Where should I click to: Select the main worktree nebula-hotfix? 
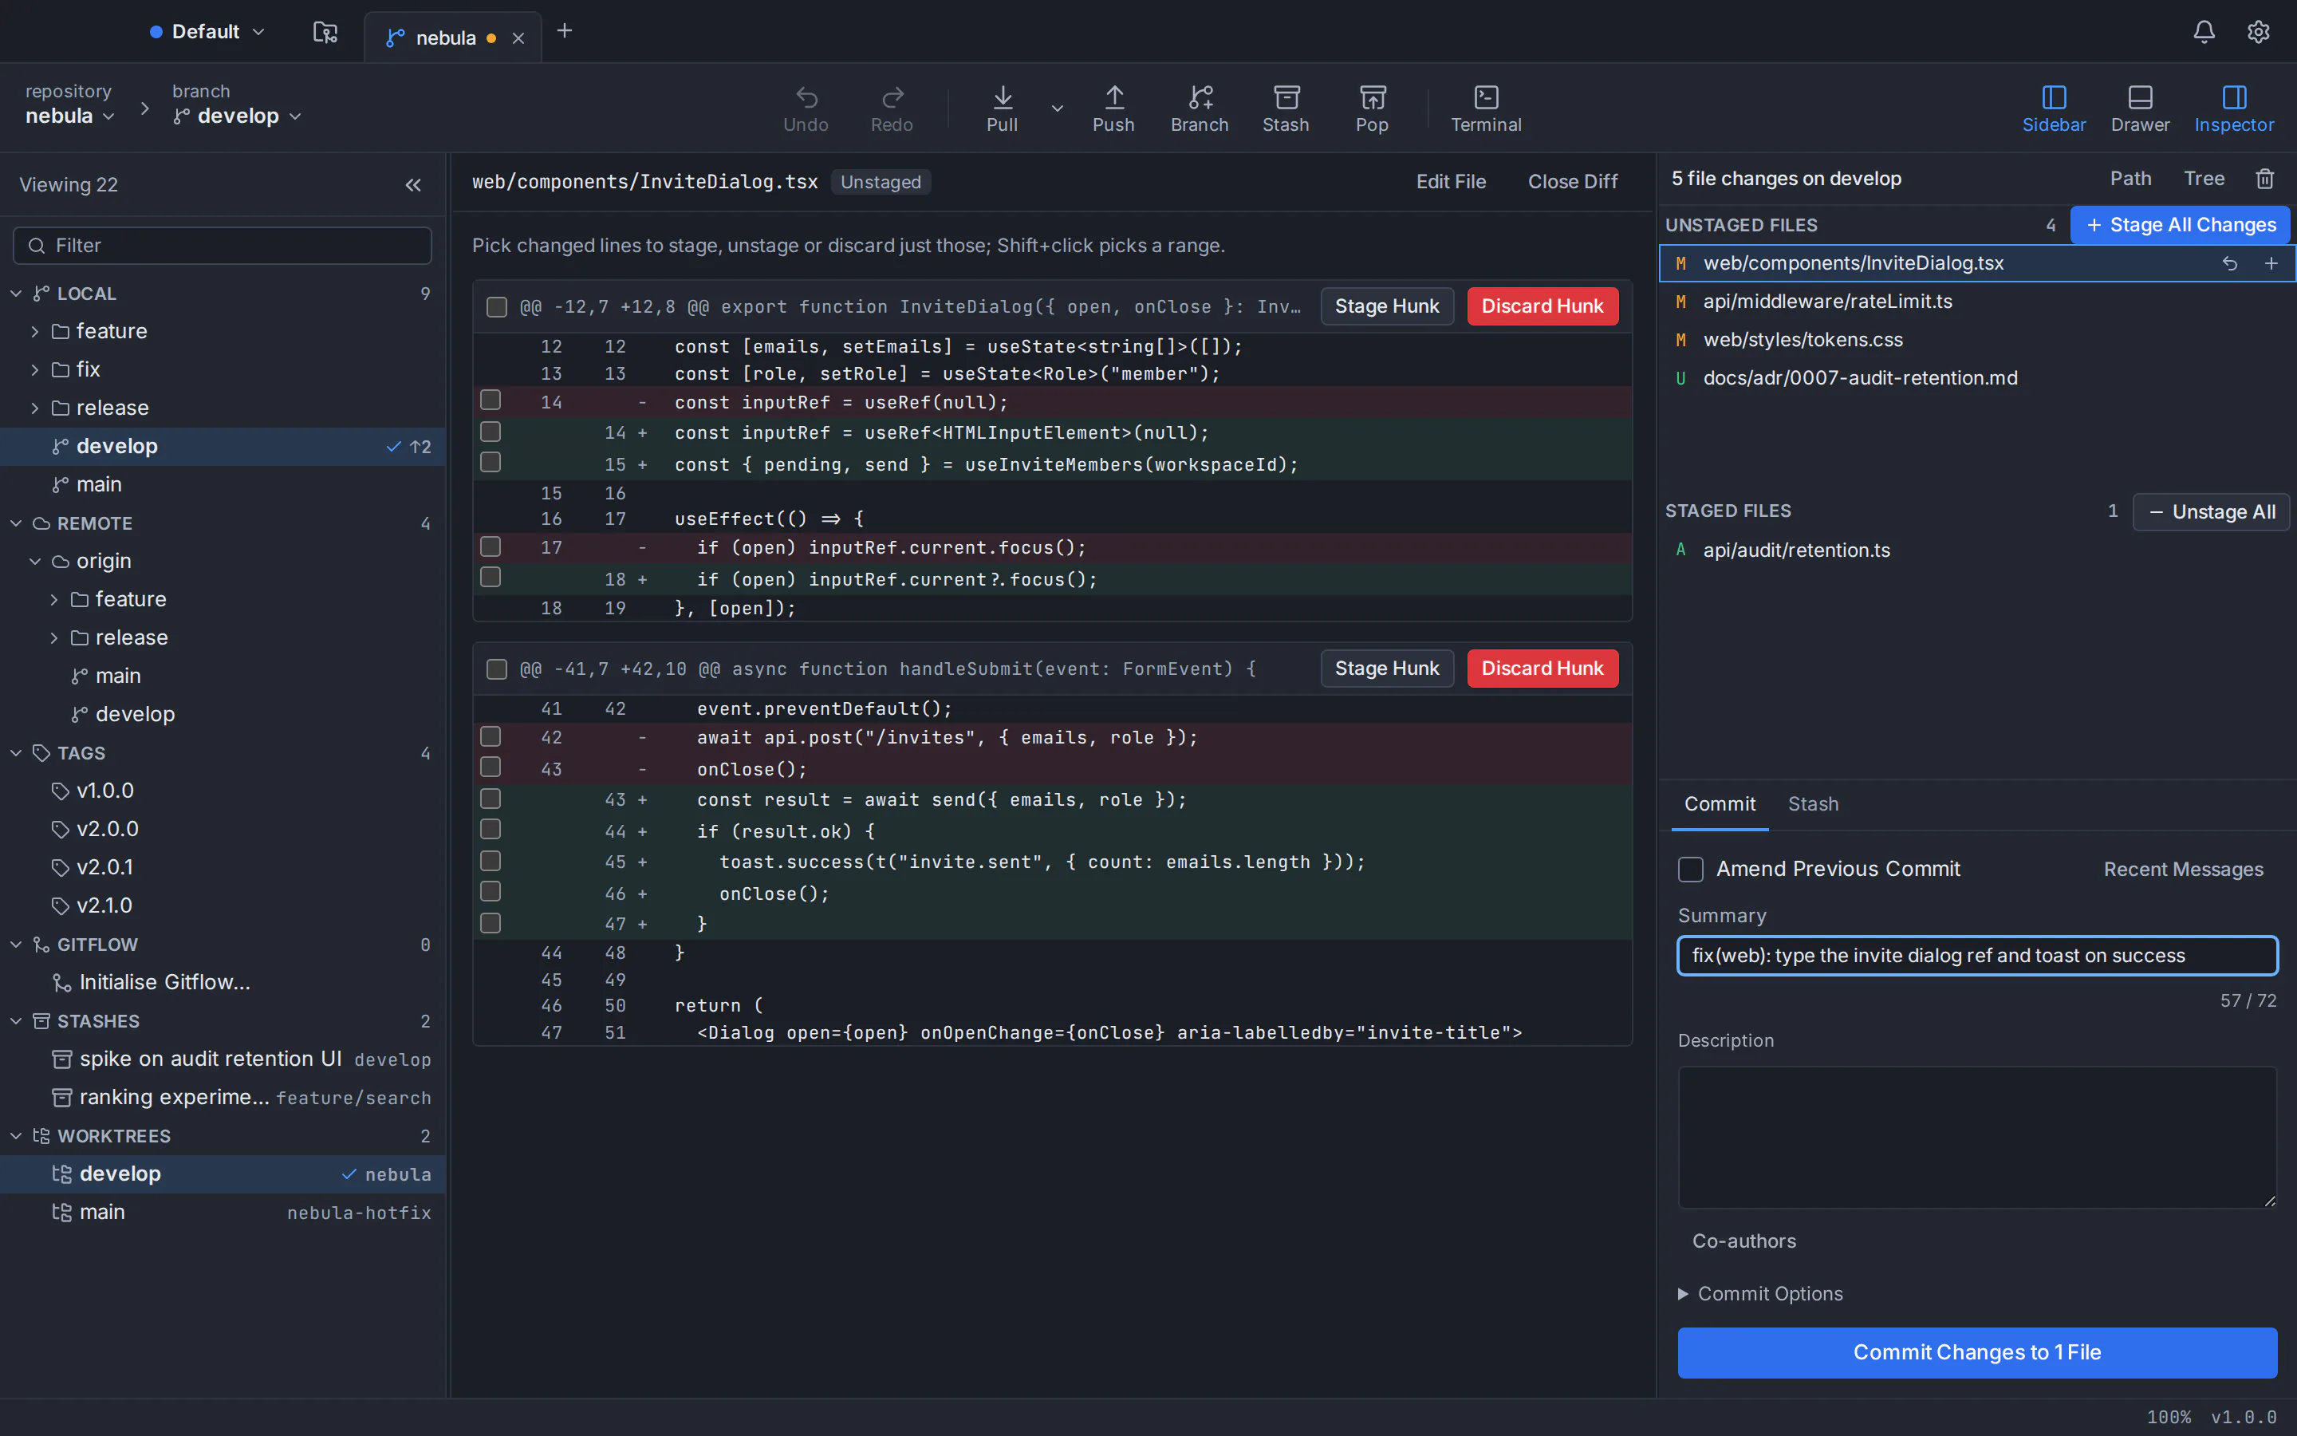pyautogui.click(x=223, y=1213)
